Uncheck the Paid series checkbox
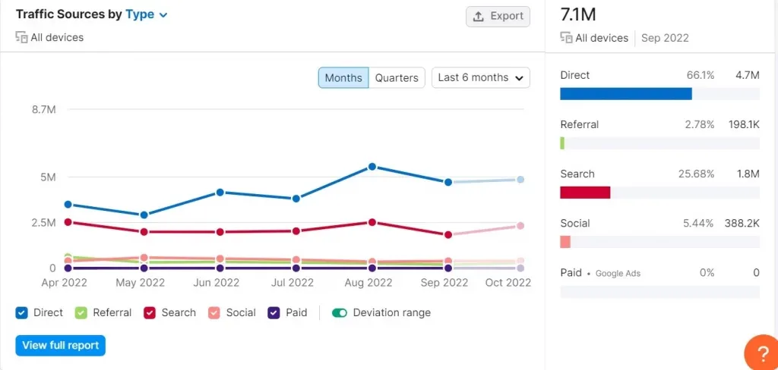 pyautogui.click(x=274, y=313)
